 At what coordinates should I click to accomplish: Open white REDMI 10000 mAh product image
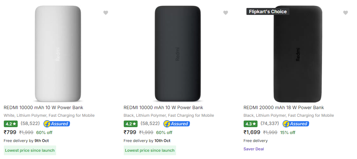pyautogui.click(x=58, y=54)
